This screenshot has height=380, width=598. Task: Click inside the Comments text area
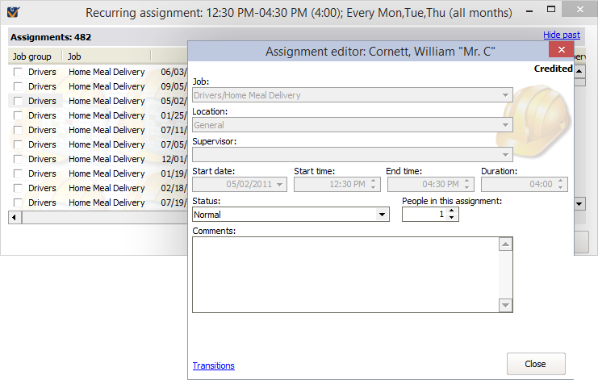click(x=345, y=274)
